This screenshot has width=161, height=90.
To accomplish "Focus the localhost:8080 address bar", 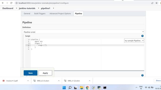I will [44, 3].
